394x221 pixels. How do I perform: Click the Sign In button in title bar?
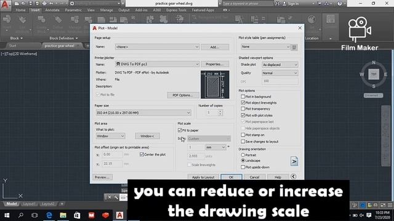pos(291,4)
